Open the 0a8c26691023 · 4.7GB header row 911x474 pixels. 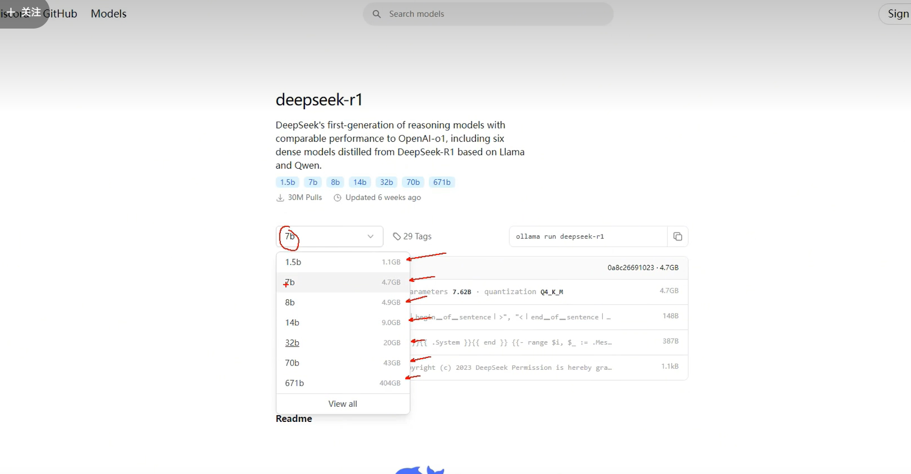[549, 268]
